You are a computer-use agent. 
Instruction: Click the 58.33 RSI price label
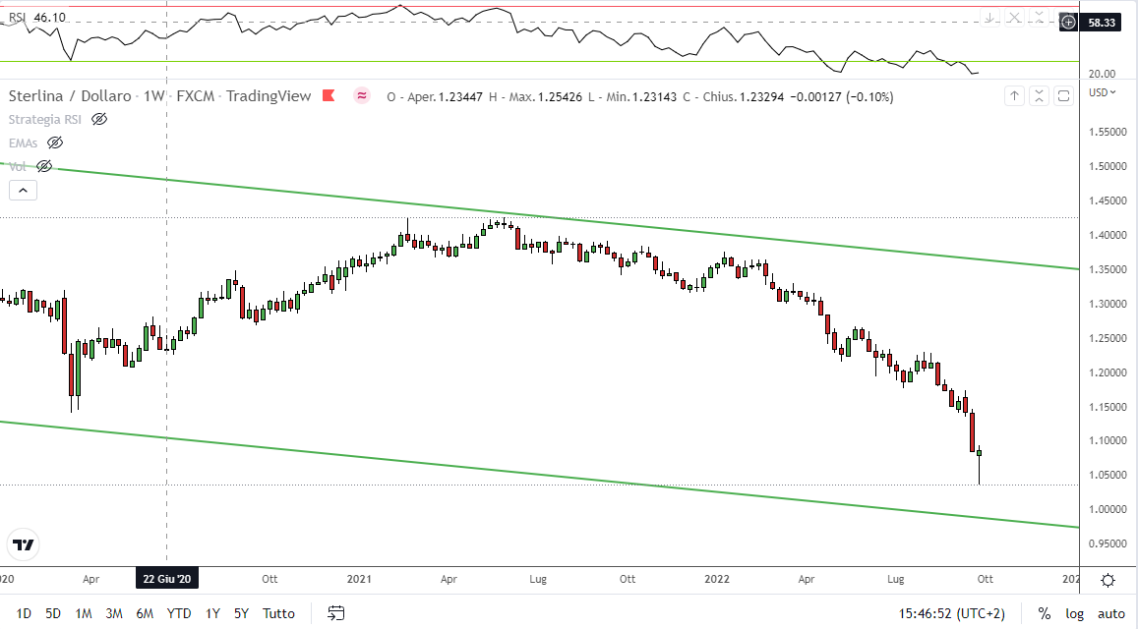[x=1101, y=23]
